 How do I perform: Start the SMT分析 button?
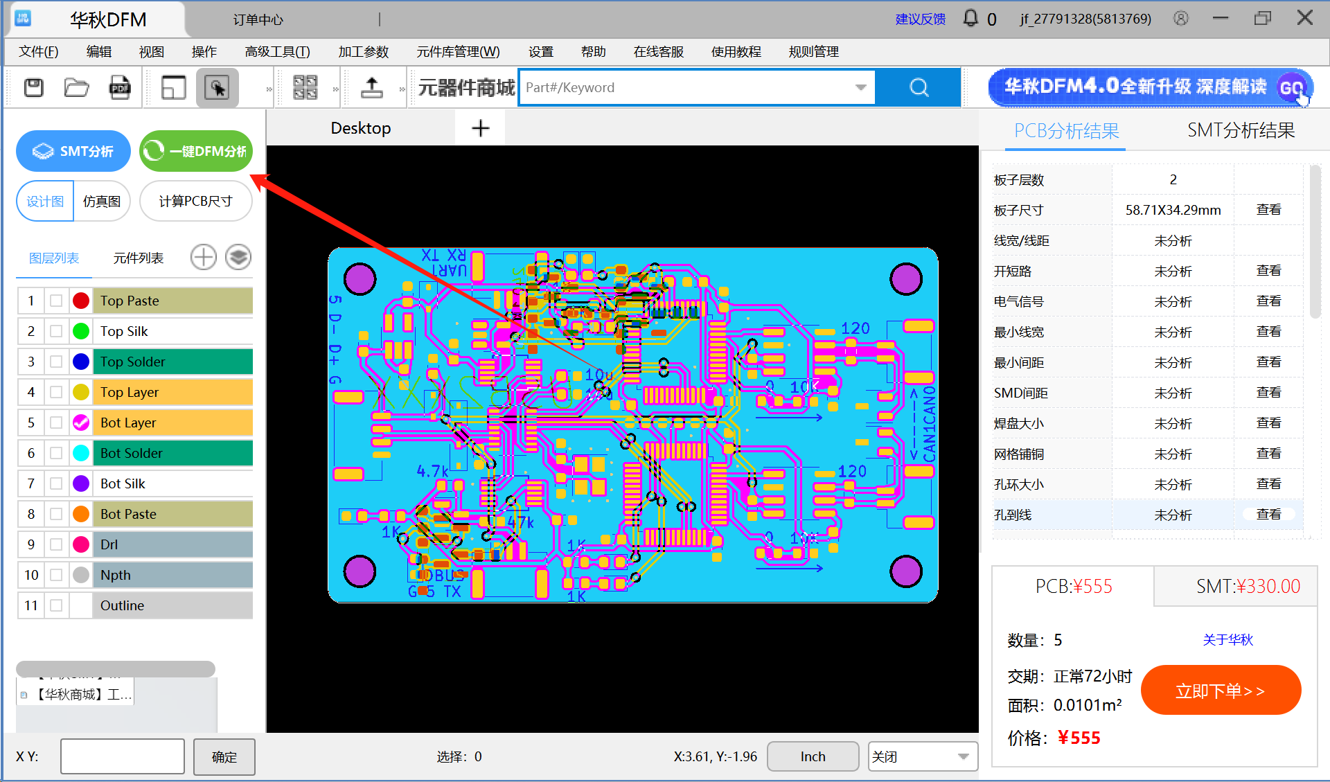coord(73,151)
